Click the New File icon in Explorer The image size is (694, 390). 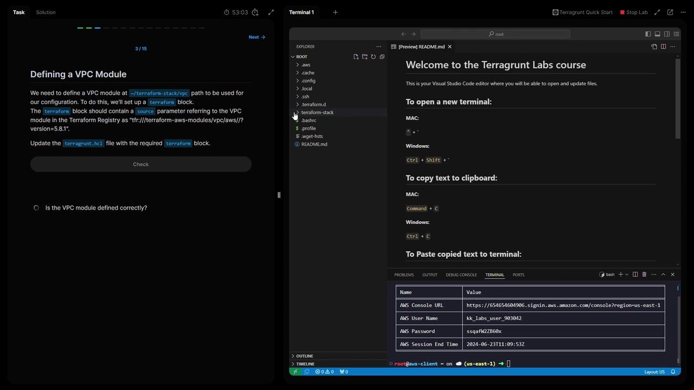tap(356, 57)
